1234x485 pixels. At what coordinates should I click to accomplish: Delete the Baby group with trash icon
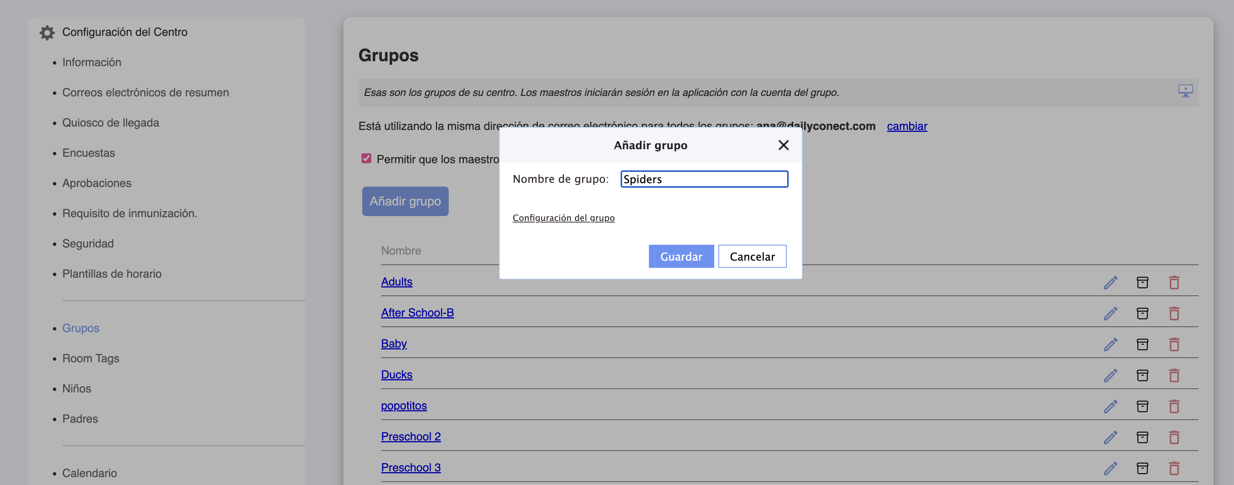pos(1174,344)
